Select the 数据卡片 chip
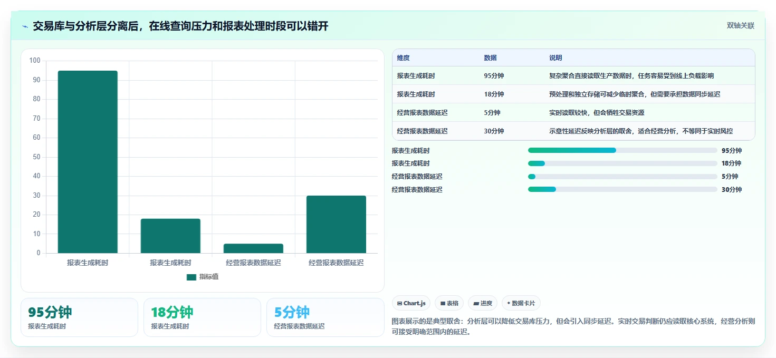This screenshot has width=776, height=358. 521,303
